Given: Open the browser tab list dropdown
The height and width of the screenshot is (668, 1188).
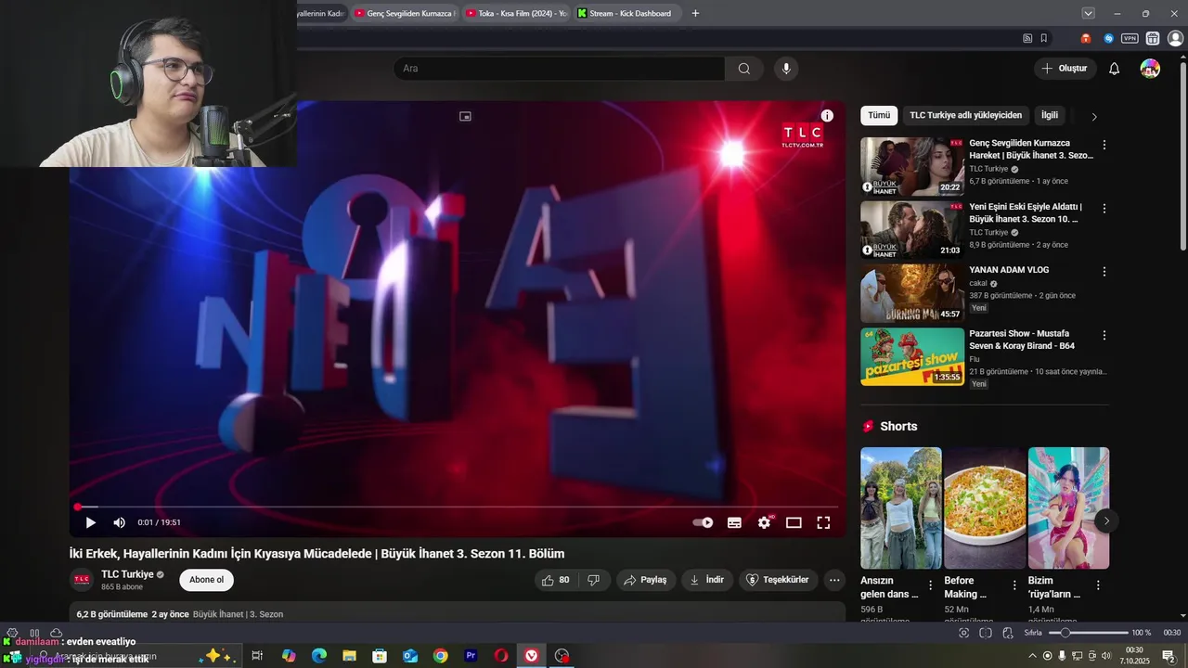Looking at the screenshot, I should click(x=1088, y=13).
